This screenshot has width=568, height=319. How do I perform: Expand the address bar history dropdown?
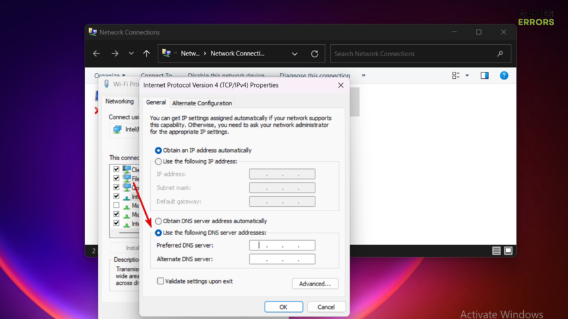coord(295,54)
